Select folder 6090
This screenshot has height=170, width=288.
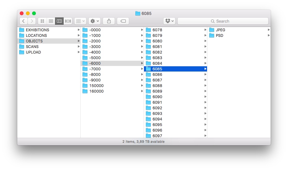176,97
